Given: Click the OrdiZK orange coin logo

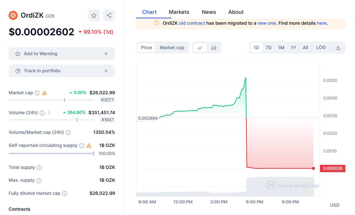Looking at the screenshot, I should pos(13,15).
